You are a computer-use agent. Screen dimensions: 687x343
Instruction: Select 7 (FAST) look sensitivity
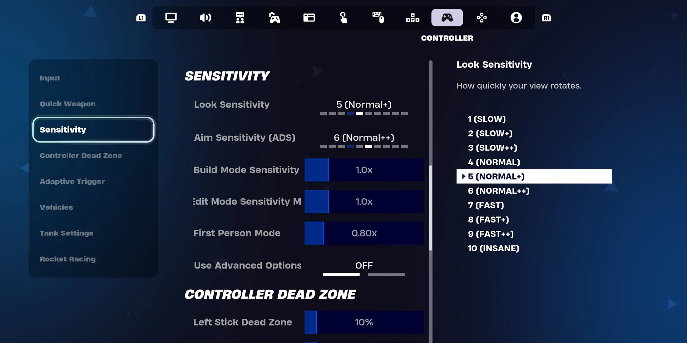(486, 205)
